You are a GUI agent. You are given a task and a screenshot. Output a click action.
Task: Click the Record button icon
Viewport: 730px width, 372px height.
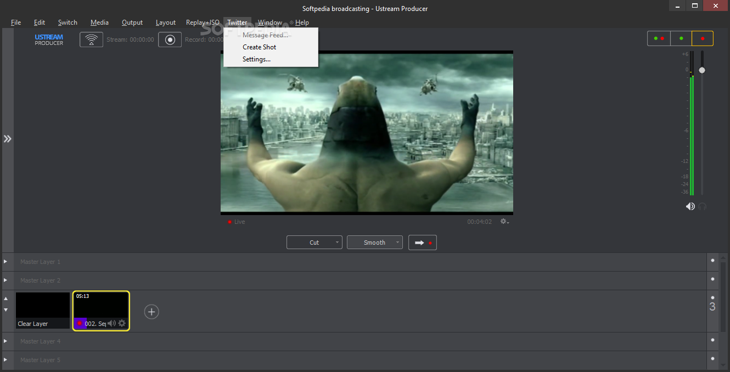pos(170,40)
